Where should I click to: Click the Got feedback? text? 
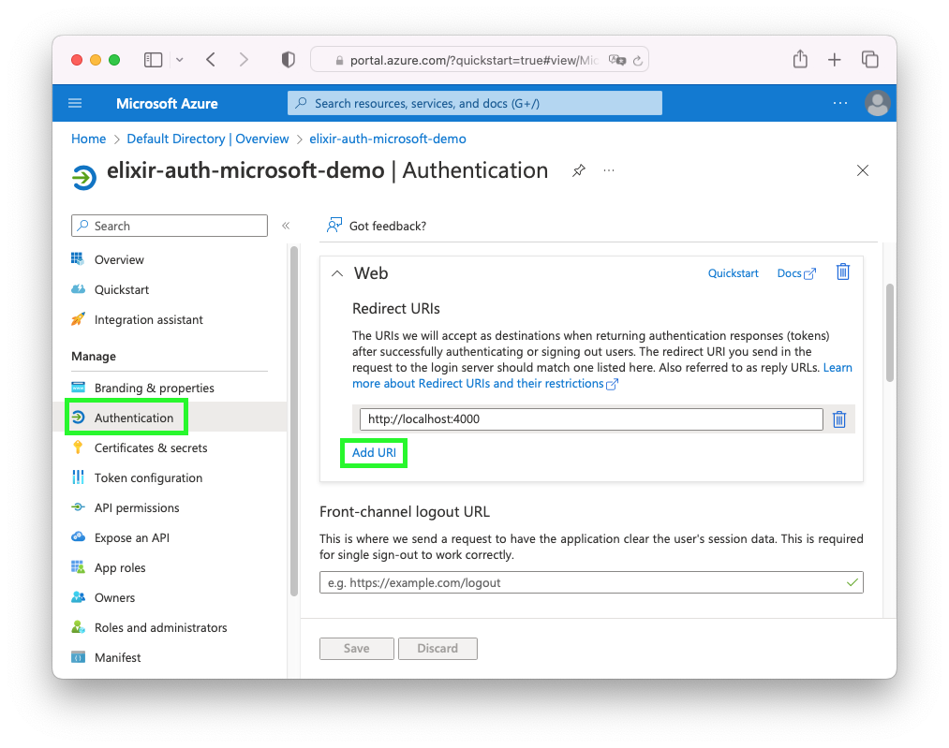coord(387,226)
